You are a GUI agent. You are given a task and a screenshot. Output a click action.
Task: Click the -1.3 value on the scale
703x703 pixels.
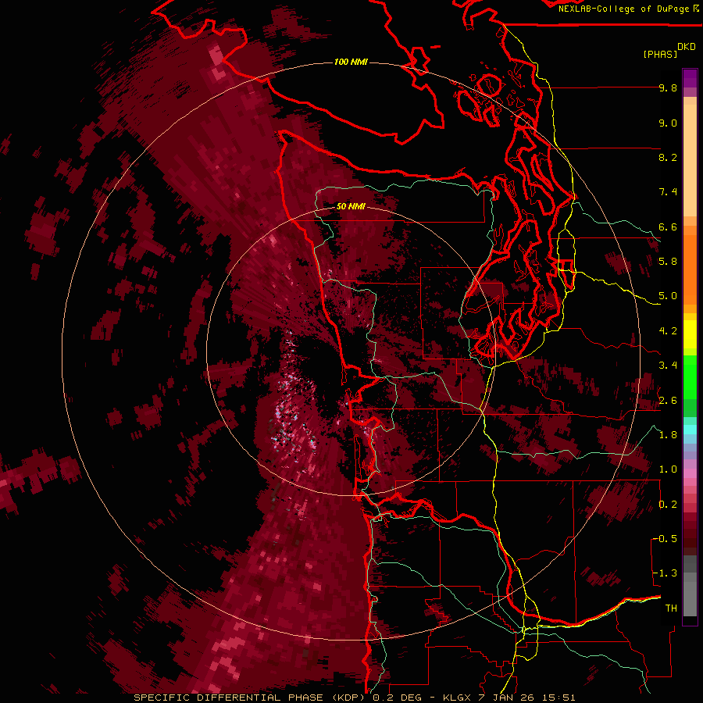point(665,573)
